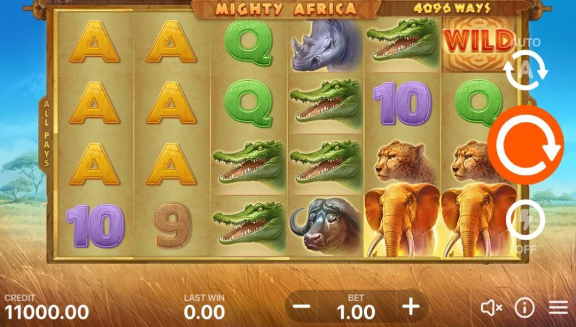Click the Last Win amount

coord(204,312)
